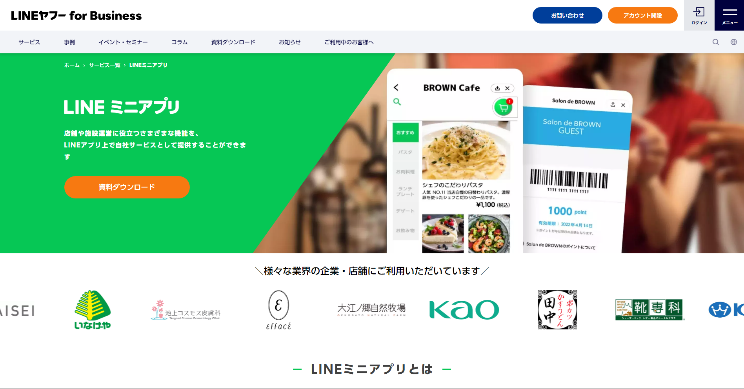Go to サービス一覧 in the breadcrumb
The width and height of the screenshot is (744, 389).
(x=105, y=65)
